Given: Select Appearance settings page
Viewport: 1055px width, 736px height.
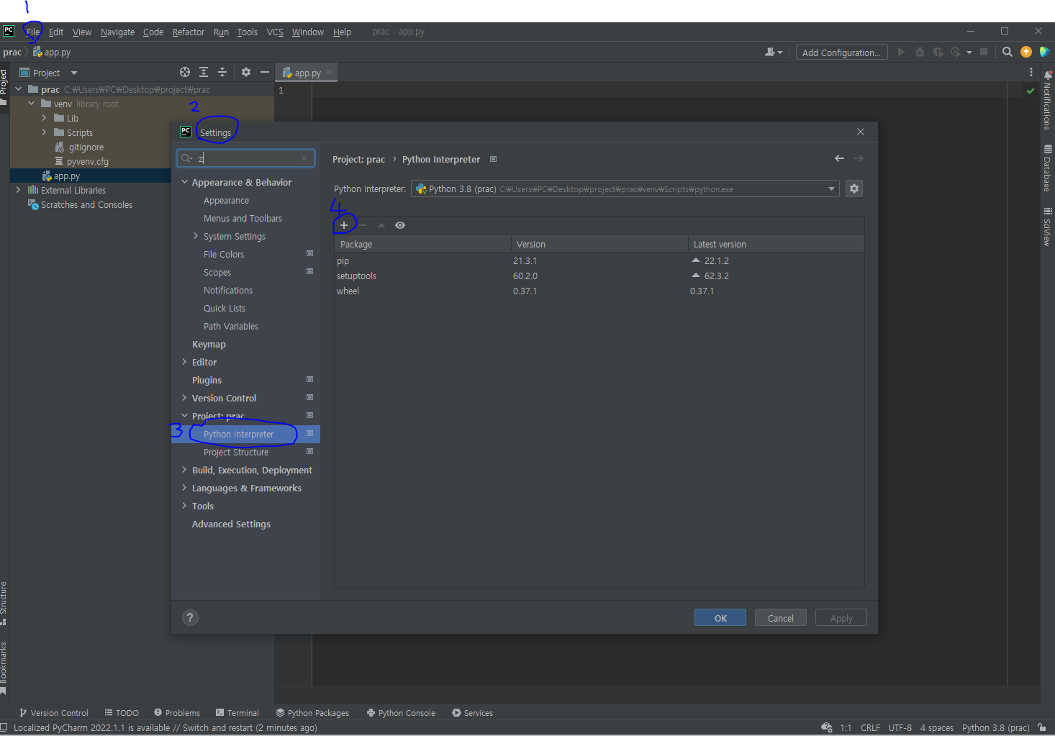Looking at the screenshot, I should point(226,200).
